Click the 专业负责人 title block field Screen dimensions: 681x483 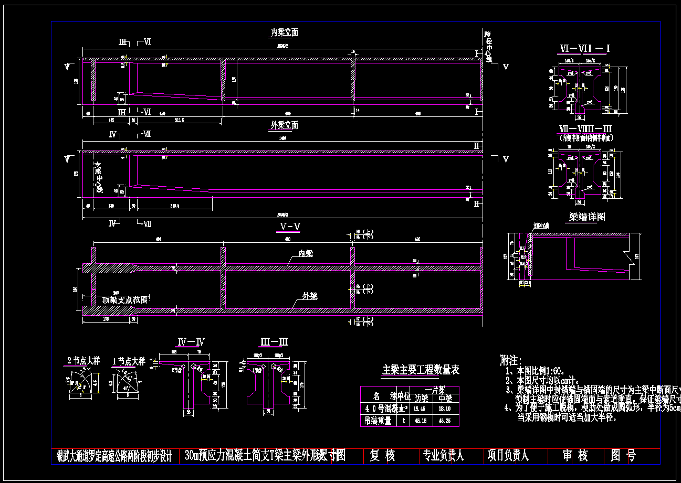(x=444, y=456)
